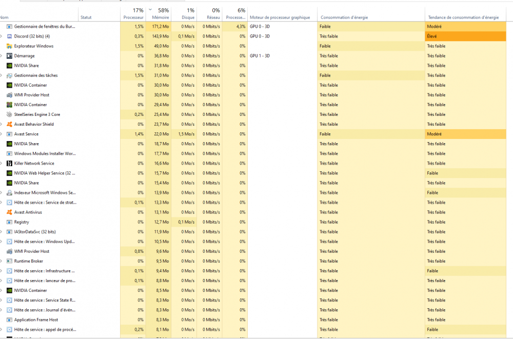Viewport: 513px width, 339px height.
Task: Click the Avast Antivirus icon
Action: click(9, 212)
